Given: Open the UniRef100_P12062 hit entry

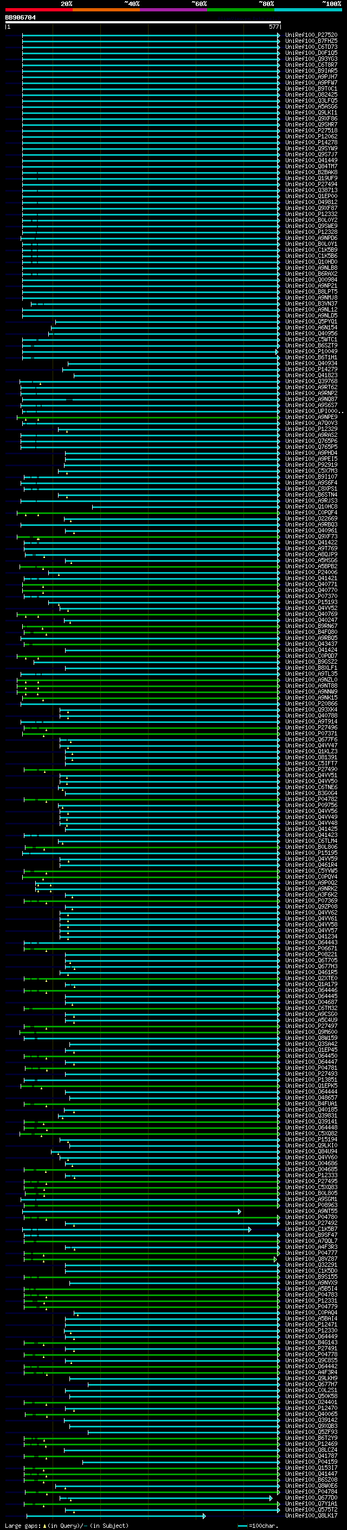Looking at the screenshot, I should (x=311, y=137).
